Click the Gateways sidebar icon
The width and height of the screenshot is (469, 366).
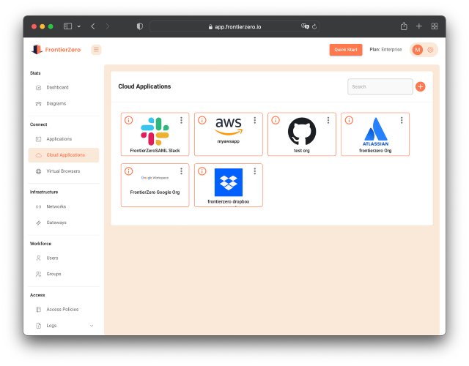[x=38, y=223]
